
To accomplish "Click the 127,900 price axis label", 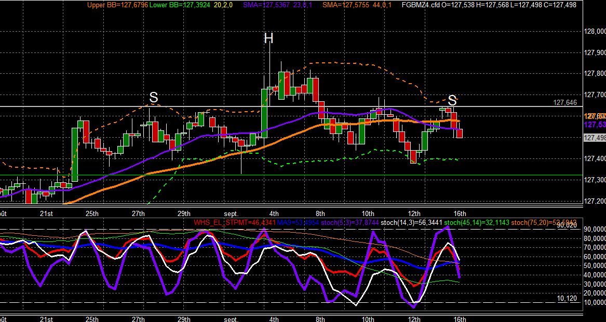I will coord(596,52).
